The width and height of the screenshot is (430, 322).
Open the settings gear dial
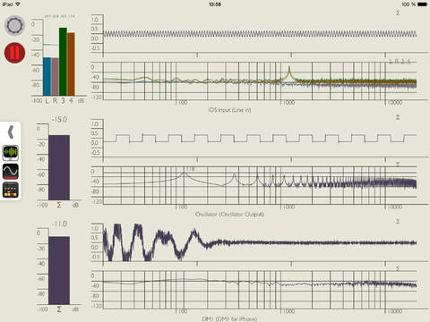(x=14, y=26)
